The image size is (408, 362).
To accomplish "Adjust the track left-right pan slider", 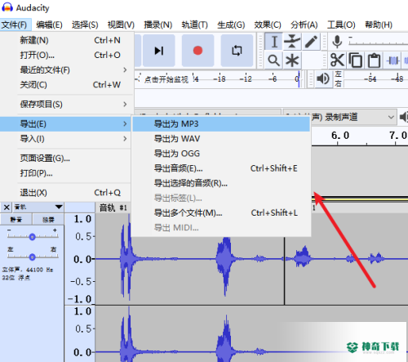I will 33,257.
